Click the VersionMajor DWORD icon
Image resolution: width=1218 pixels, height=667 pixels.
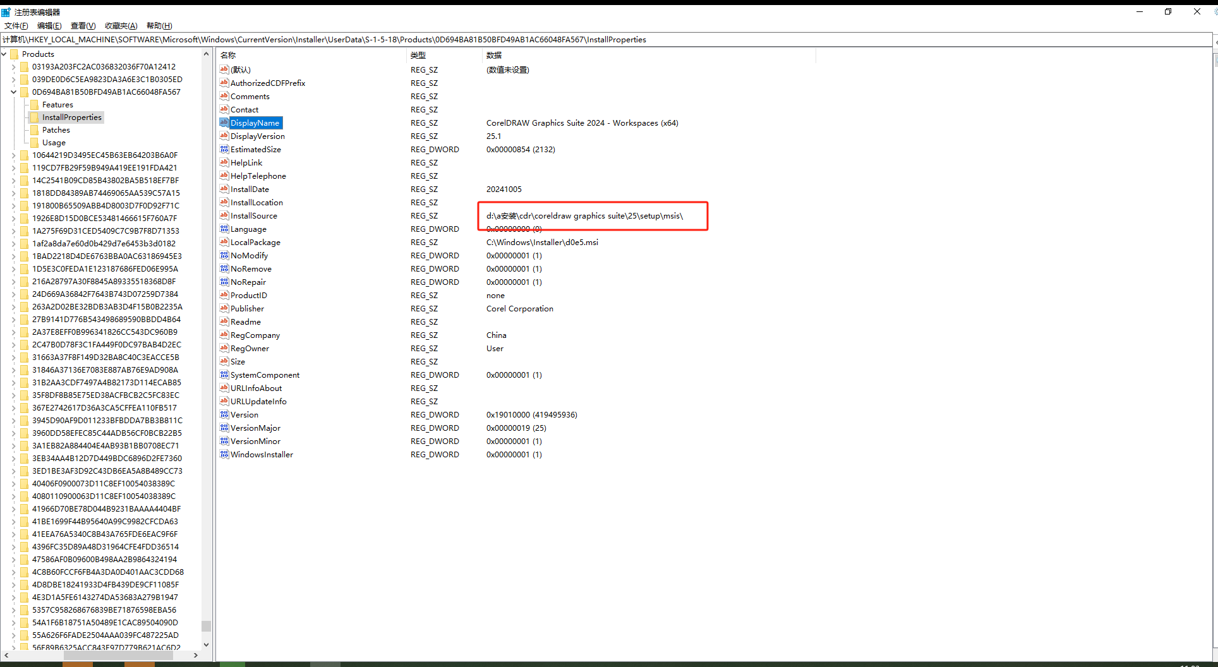click(224, 428)
